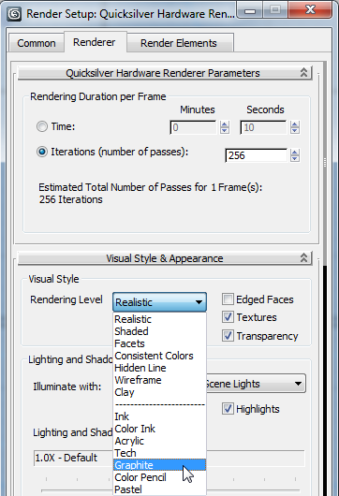Increase Minutes spinner value
This screenshot has height=496, width=339.
(x=225, y=124)
